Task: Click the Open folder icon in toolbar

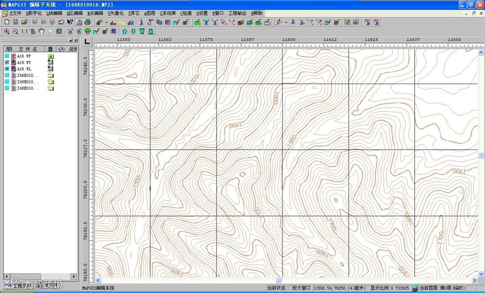Action: coord(24,22)
